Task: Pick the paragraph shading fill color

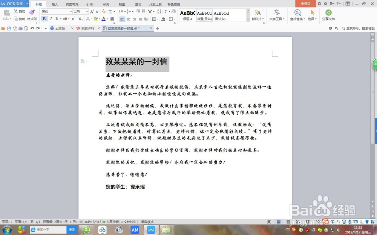Action: 163,19
